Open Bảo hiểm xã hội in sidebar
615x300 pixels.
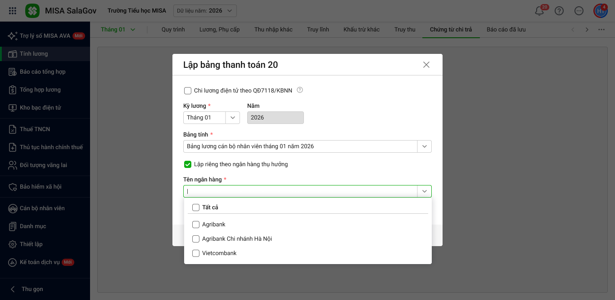click(41, 187)
